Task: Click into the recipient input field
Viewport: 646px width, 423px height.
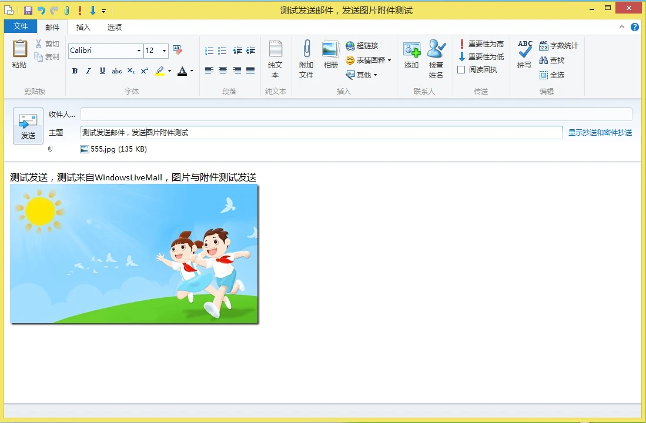Action: 356,115
